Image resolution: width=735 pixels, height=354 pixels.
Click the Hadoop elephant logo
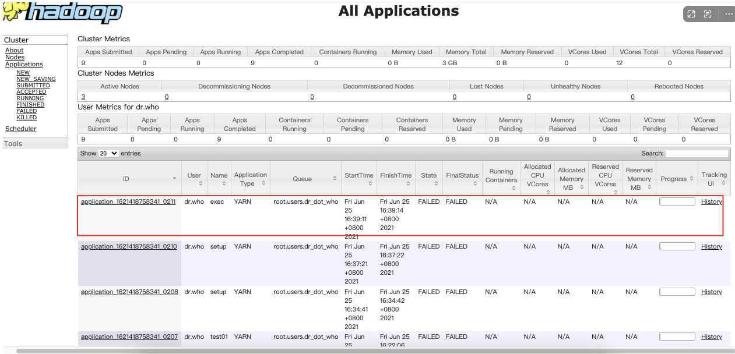[61, 12]
